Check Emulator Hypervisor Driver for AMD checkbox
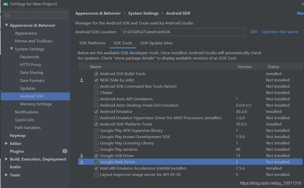This screenshot has width=304, height=188. click(96, 118)
